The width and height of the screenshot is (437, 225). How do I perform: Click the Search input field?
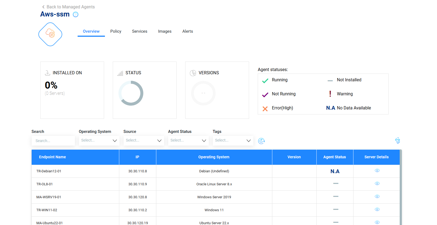[x=53, y=141]
